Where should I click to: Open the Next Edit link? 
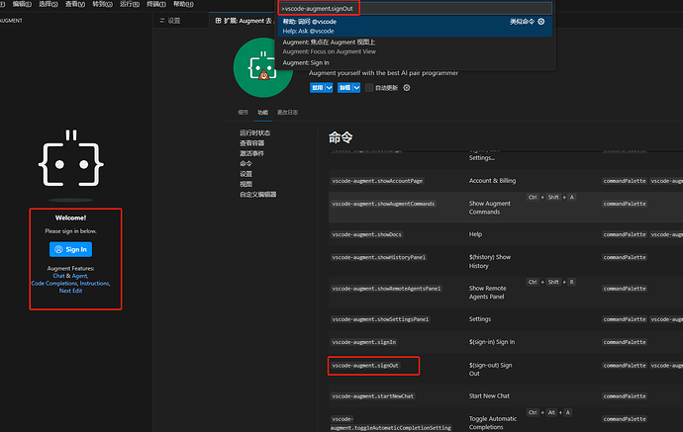click(70, 291)
